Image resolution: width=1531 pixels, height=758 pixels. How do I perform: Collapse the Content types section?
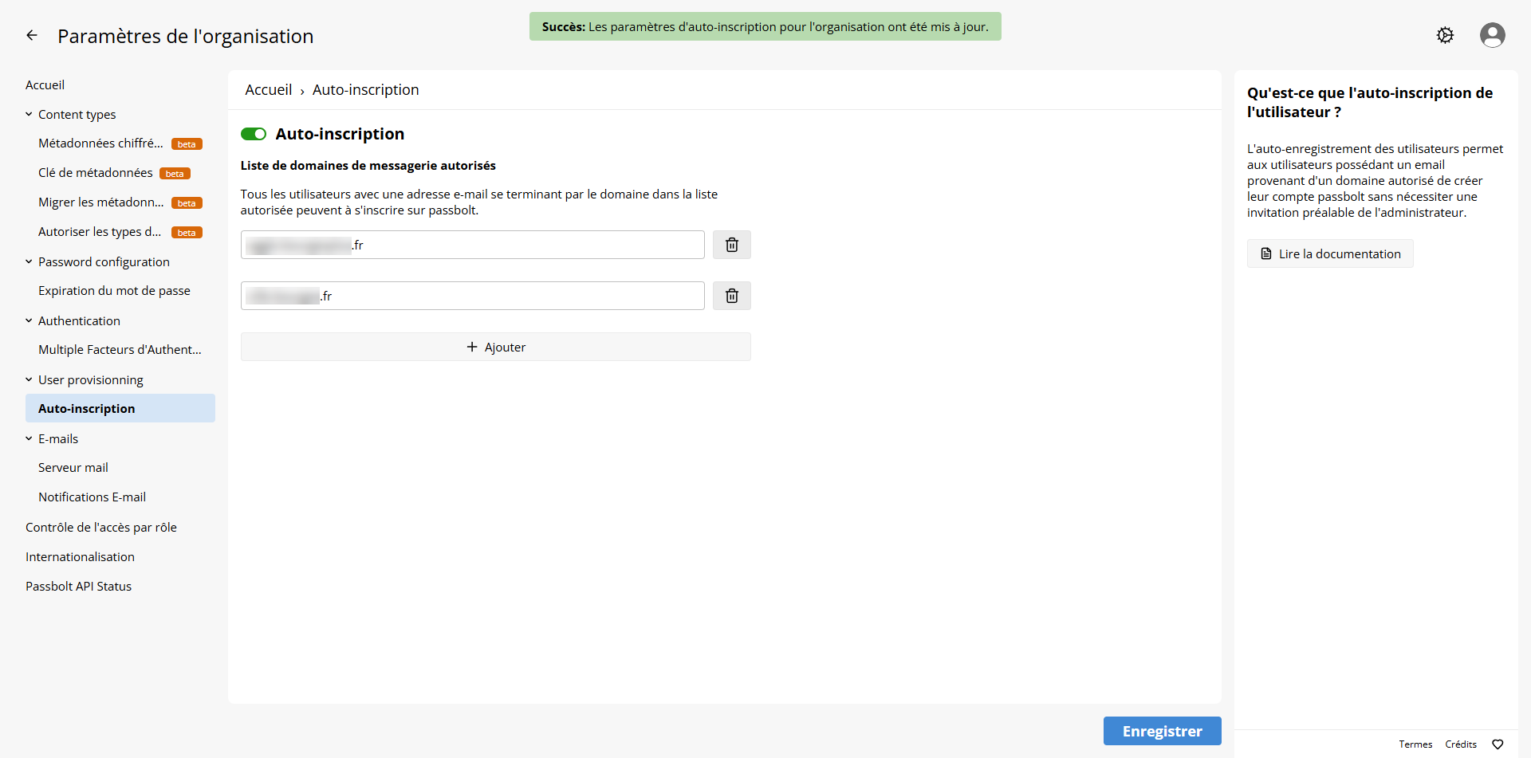[29, 114]
